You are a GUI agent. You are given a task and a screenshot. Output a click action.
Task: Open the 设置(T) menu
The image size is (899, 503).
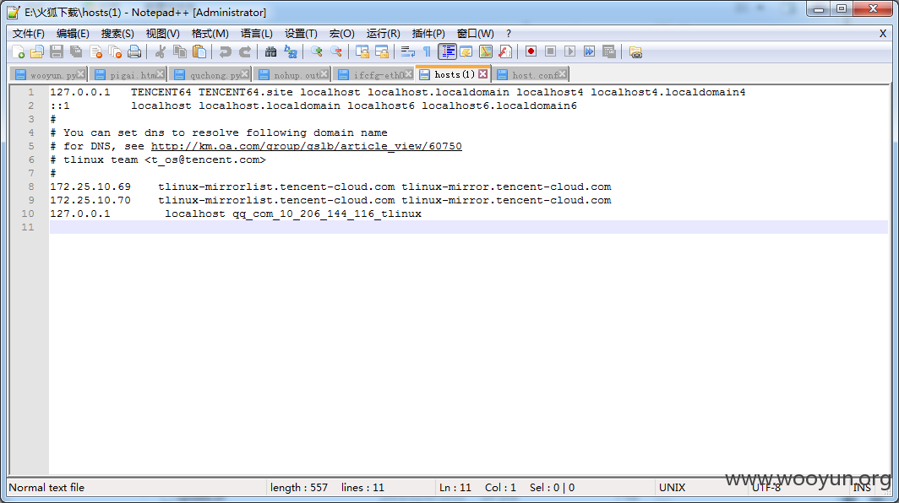pyautogui.click(x=301, y=34)
